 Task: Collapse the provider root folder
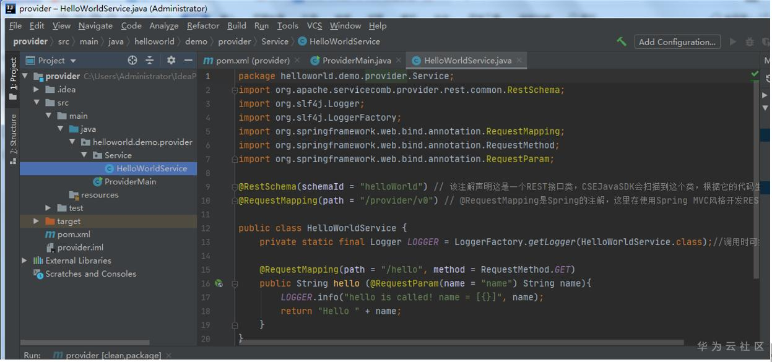pyautogui.click(x=25, y=76)
